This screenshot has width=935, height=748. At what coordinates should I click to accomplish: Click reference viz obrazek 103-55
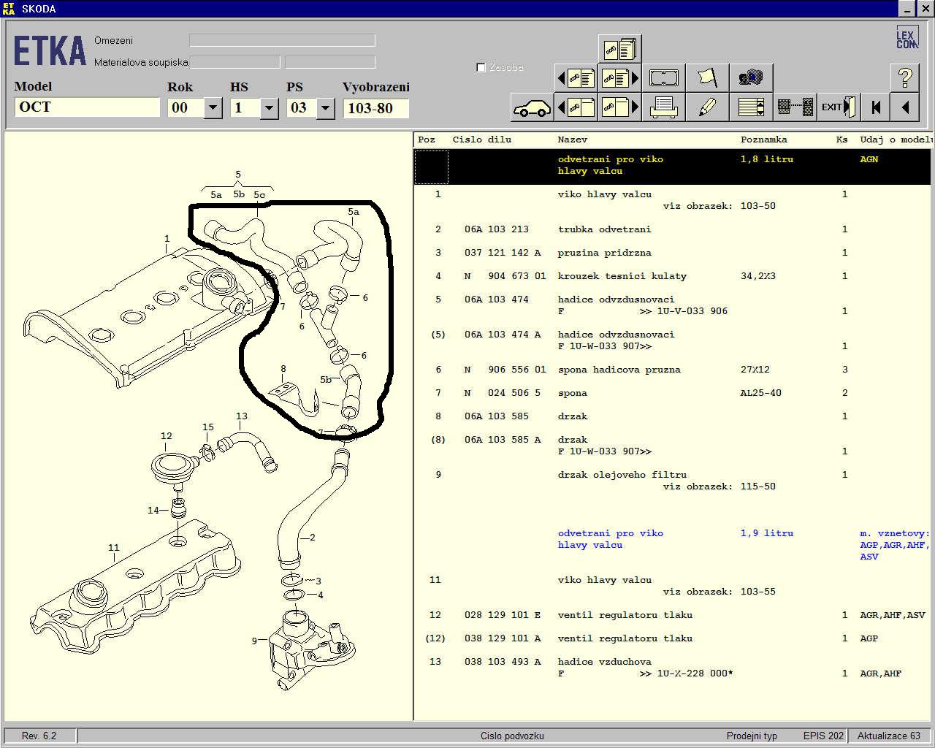pos(720,592)
